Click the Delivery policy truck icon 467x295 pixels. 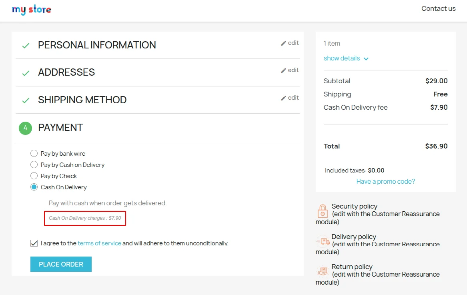click(323, 241)
